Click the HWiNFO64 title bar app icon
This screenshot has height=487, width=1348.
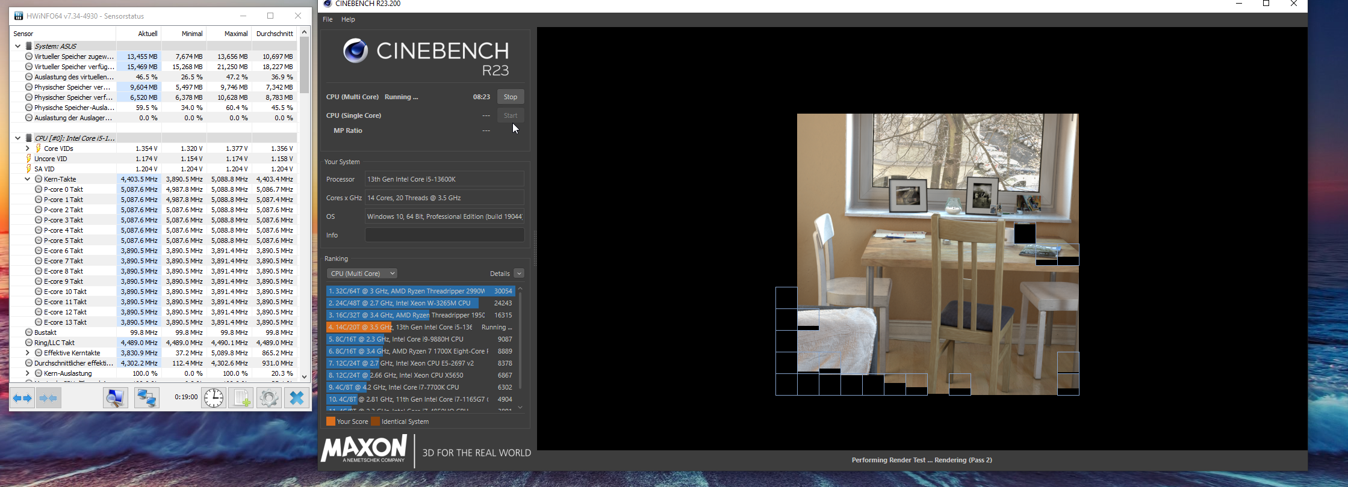(x=19, y=16)
